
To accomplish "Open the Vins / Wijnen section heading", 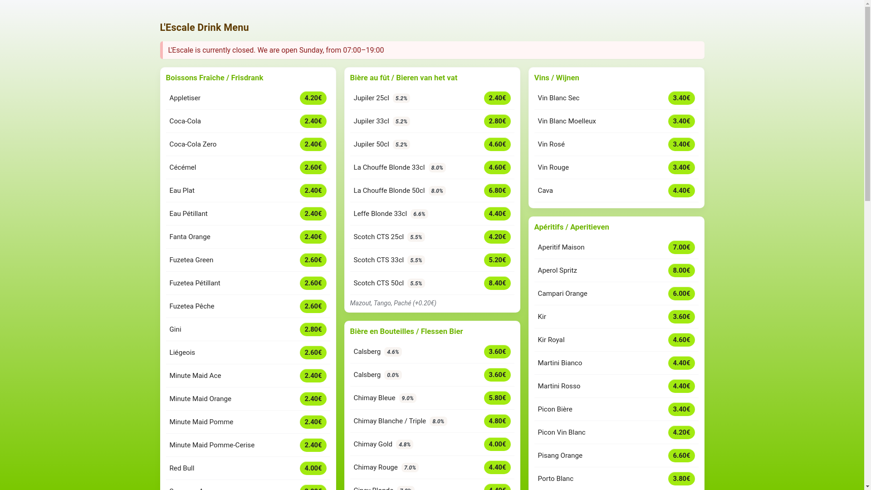I will (556, 78).
